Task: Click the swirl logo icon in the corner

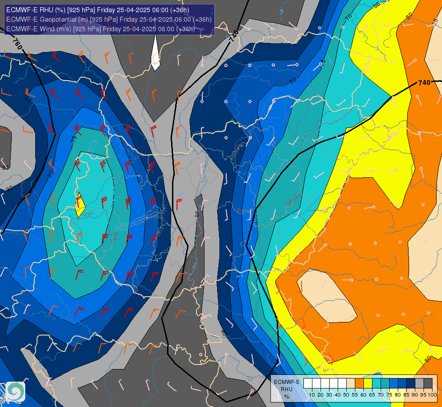Action: 15,392
